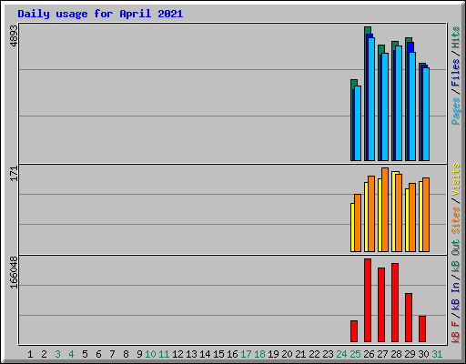
Task: Click the 4893 hits axis value
Action: (14, 35)
